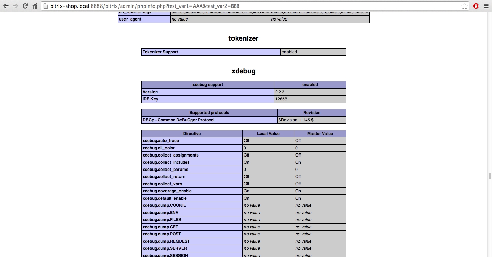Click the 'xdebug support' table header
This screenshot has height=257, width=492.
pos(208,85)
